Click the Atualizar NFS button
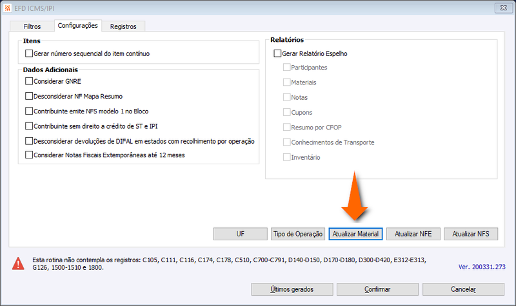 [471, 234]
